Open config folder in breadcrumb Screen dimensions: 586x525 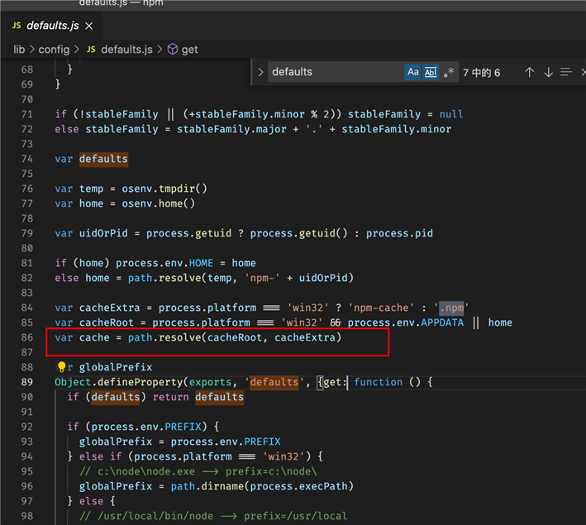pyautogui.click(x=54, y=50)
